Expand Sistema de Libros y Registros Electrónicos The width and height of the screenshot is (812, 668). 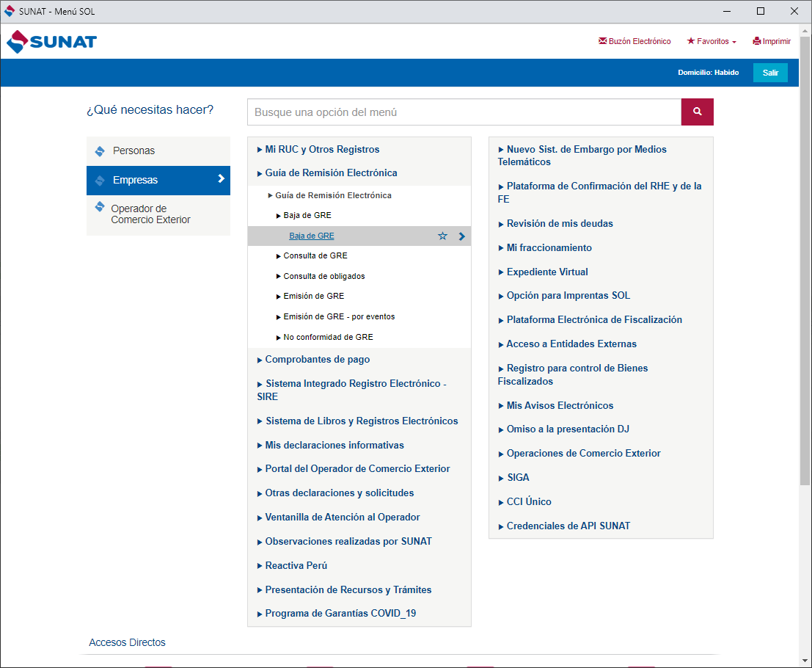coord(358,421)
